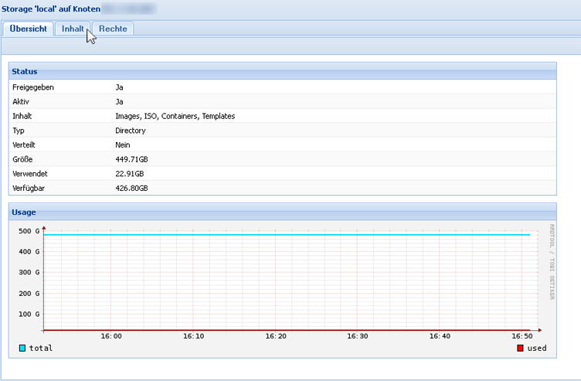Viewport: 581px width, 381px height.
Task: Click the 300 G axis label
Action: 29,272
